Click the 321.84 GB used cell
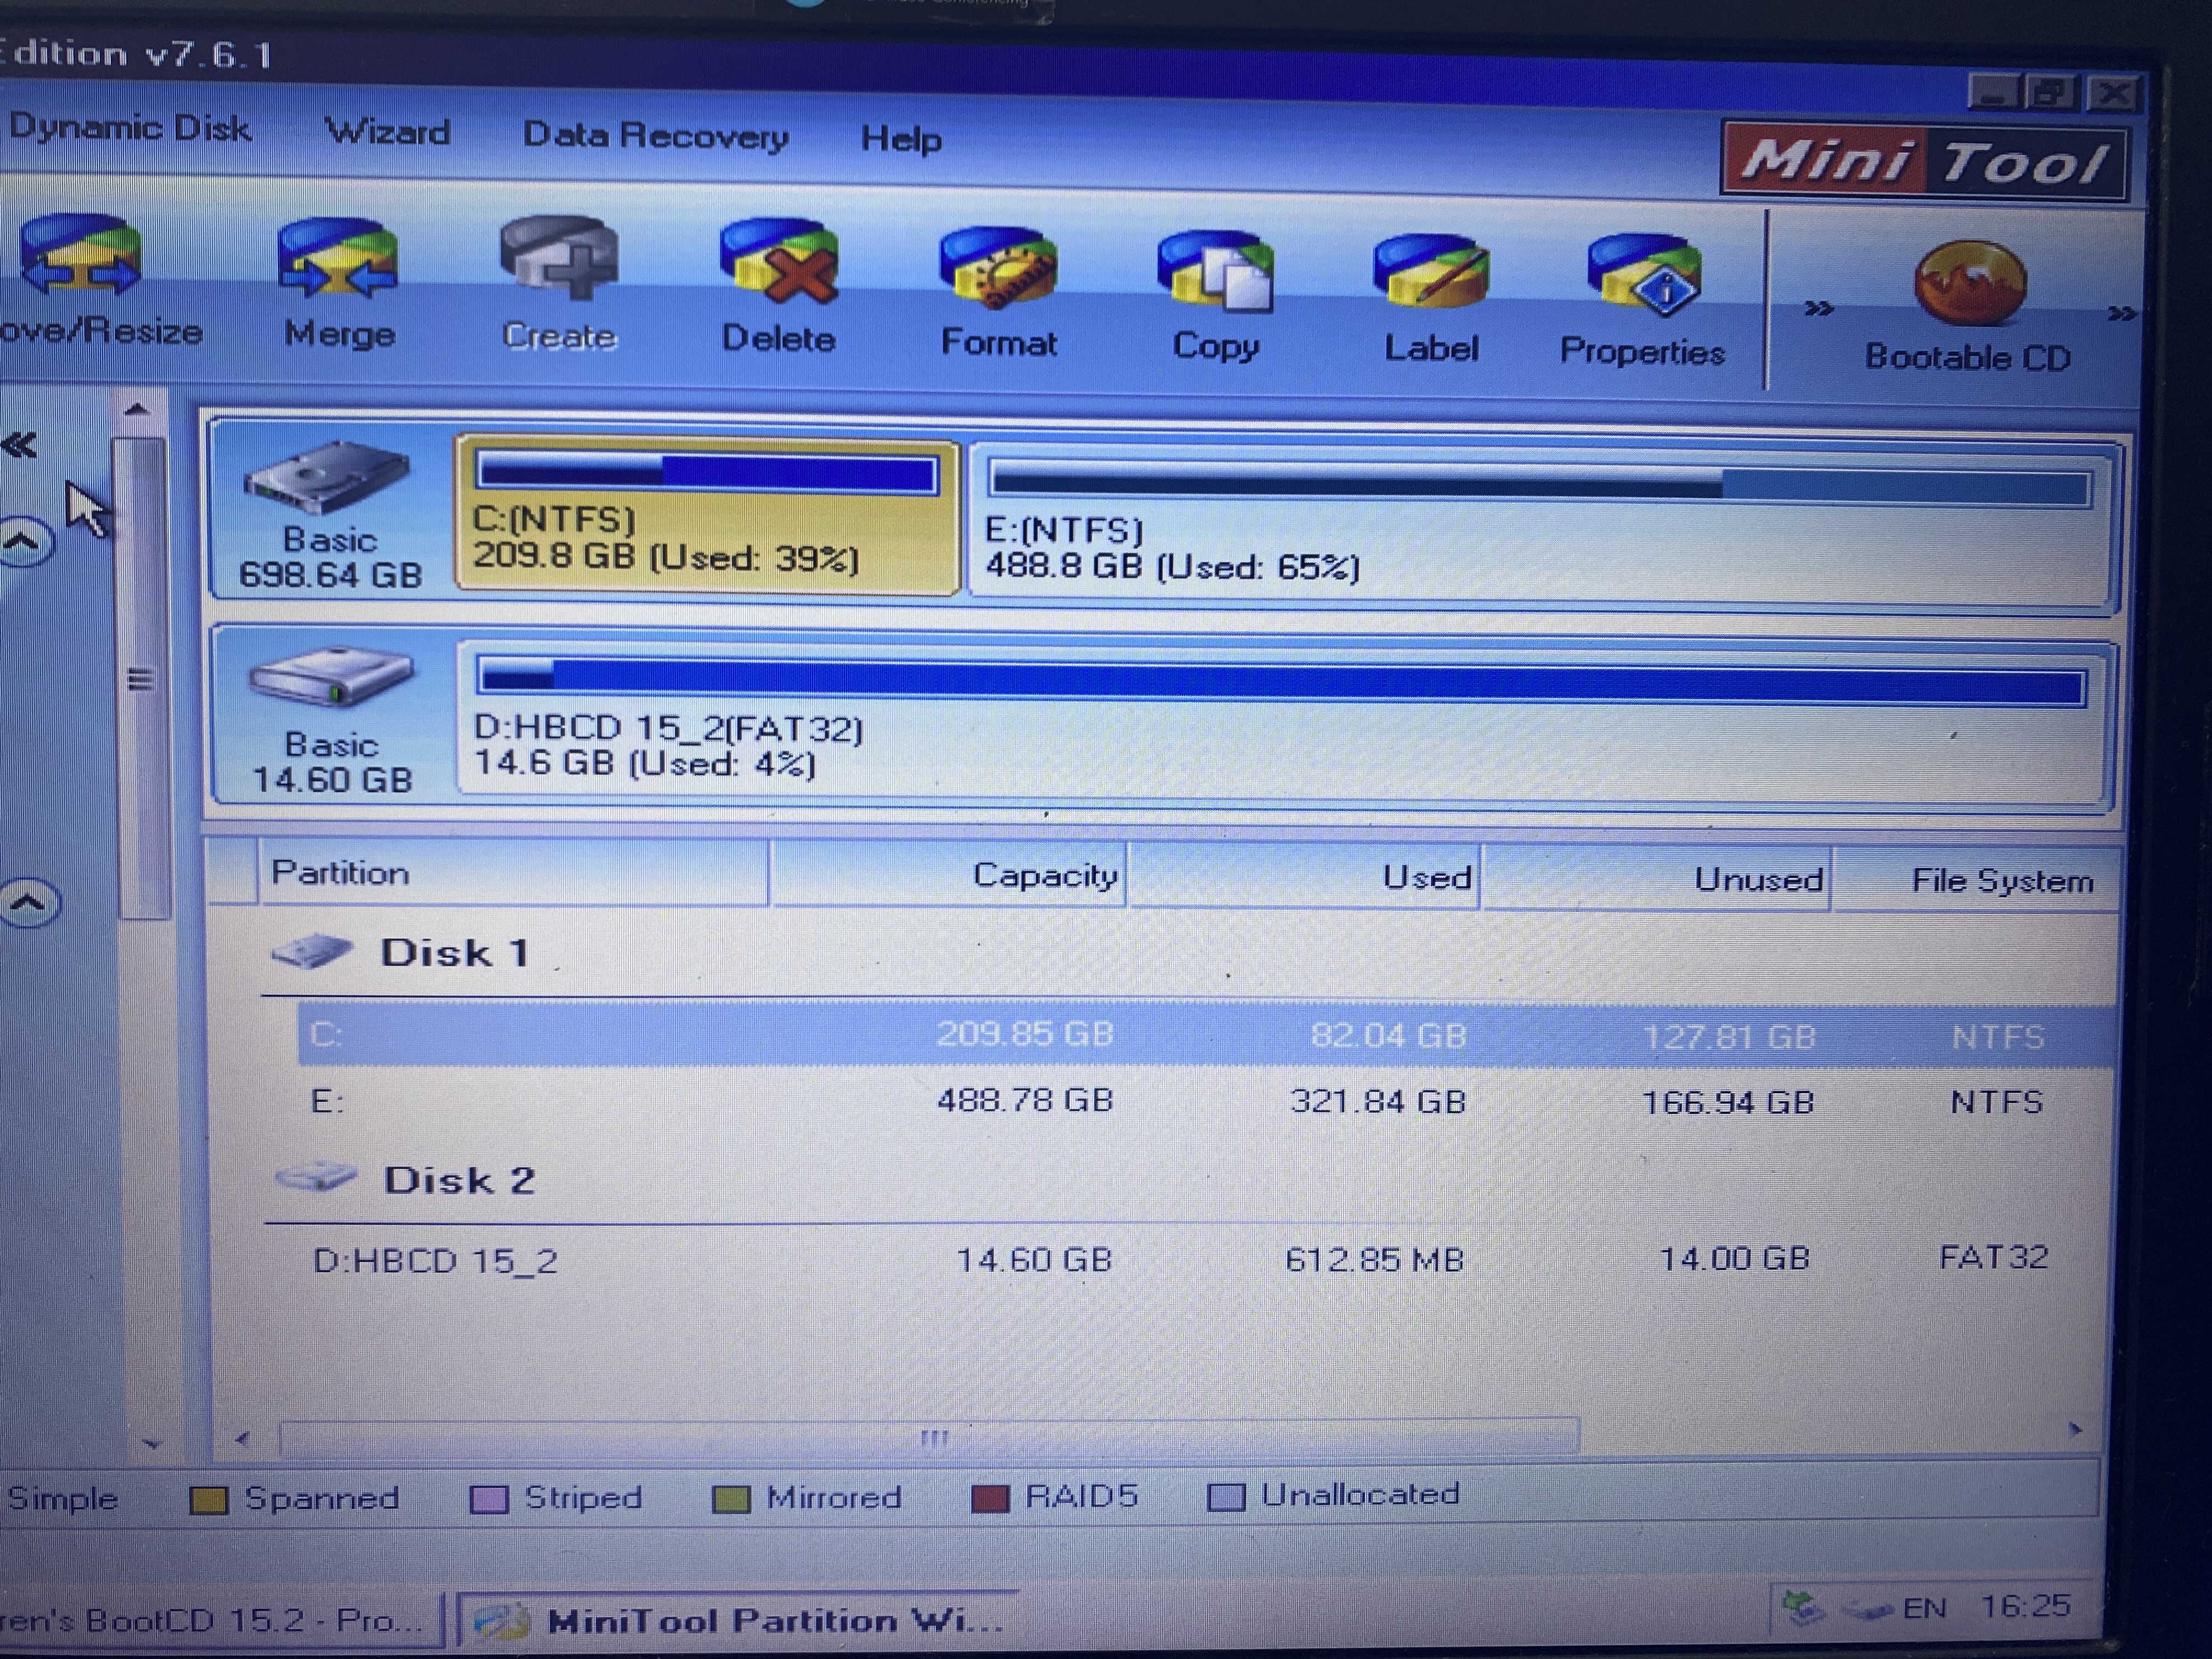The height and width of the screenshot is (1659, 2212). (1378, 1101)
